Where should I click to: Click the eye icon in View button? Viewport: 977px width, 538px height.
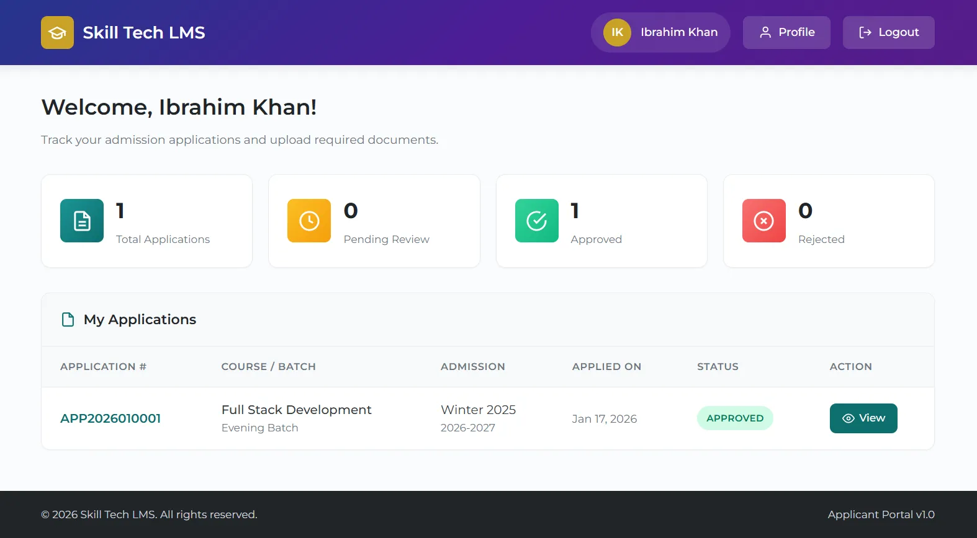(x=848, y=418)
